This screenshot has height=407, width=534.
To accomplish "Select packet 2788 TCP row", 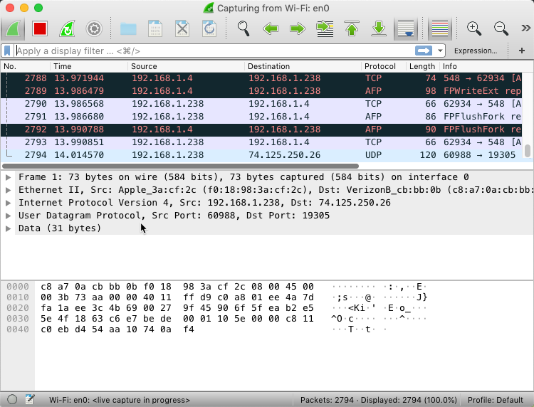I will (261, 78).
